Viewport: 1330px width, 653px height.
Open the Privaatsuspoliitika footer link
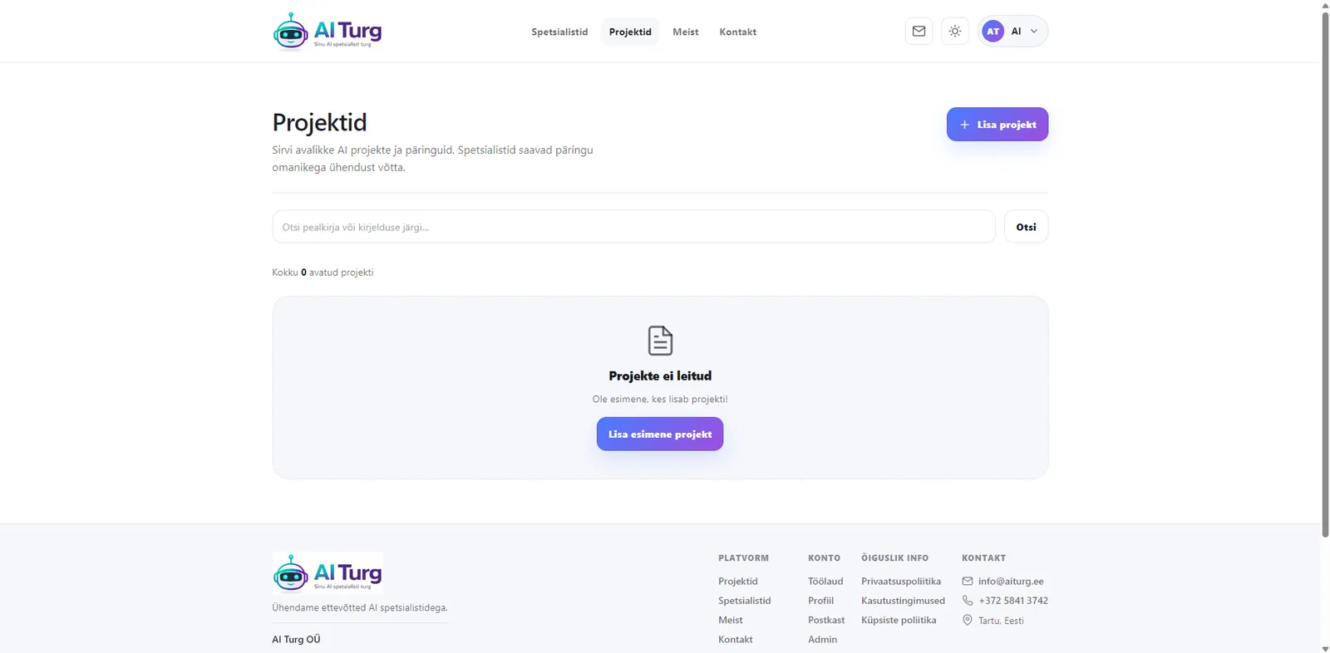pyautogui.click(x=901, y=582)
